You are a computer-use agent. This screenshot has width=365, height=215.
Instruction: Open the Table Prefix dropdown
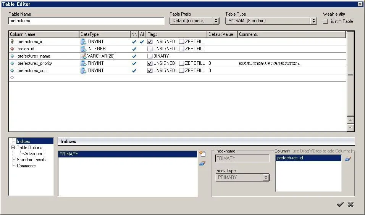pos(216,21)
